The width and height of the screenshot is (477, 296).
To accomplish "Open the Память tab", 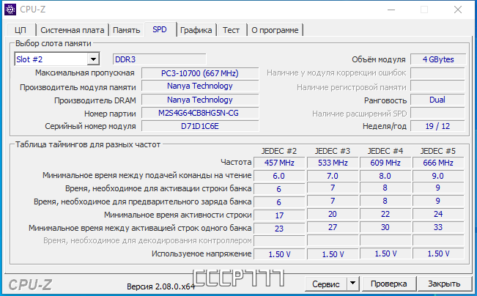I will coord(126,30).
